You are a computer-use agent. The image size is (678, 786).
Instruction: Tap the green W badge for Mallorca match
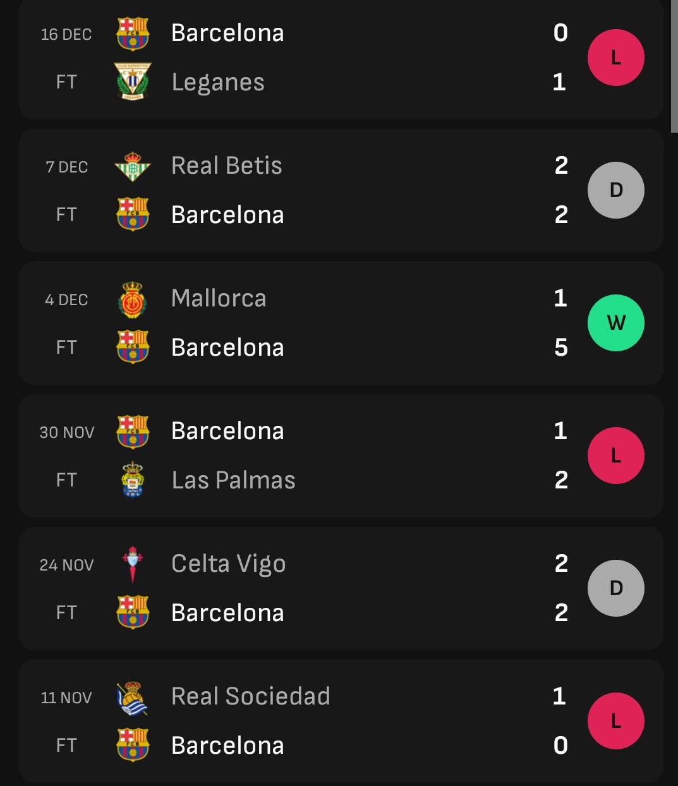coord(616,323)
